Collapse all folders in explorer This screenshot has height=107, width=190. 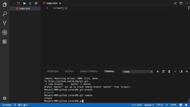click(x=36, y=3)
